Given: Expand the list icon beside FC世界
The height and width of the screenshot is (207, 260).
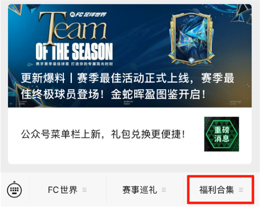Looking at the screenshot, I should [85, 190].
